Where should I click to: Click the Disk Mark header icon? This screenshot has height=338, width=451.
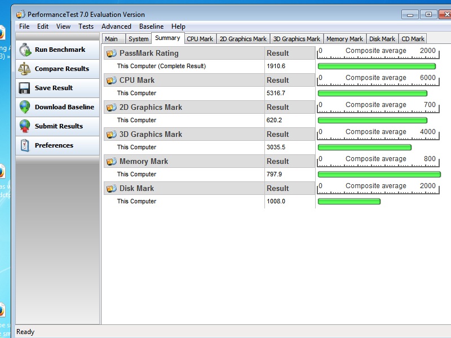111,188
